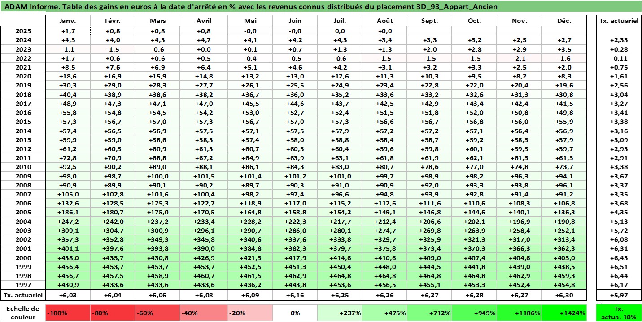Click the +92,5 cell for January 2010
Image resolution: width=642 pixels, height=322 pixels.
(68, 167)
